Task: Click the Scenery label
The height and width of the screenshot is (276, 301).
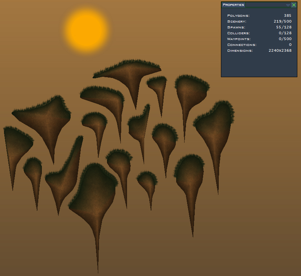Action: [x=237, y=21]
